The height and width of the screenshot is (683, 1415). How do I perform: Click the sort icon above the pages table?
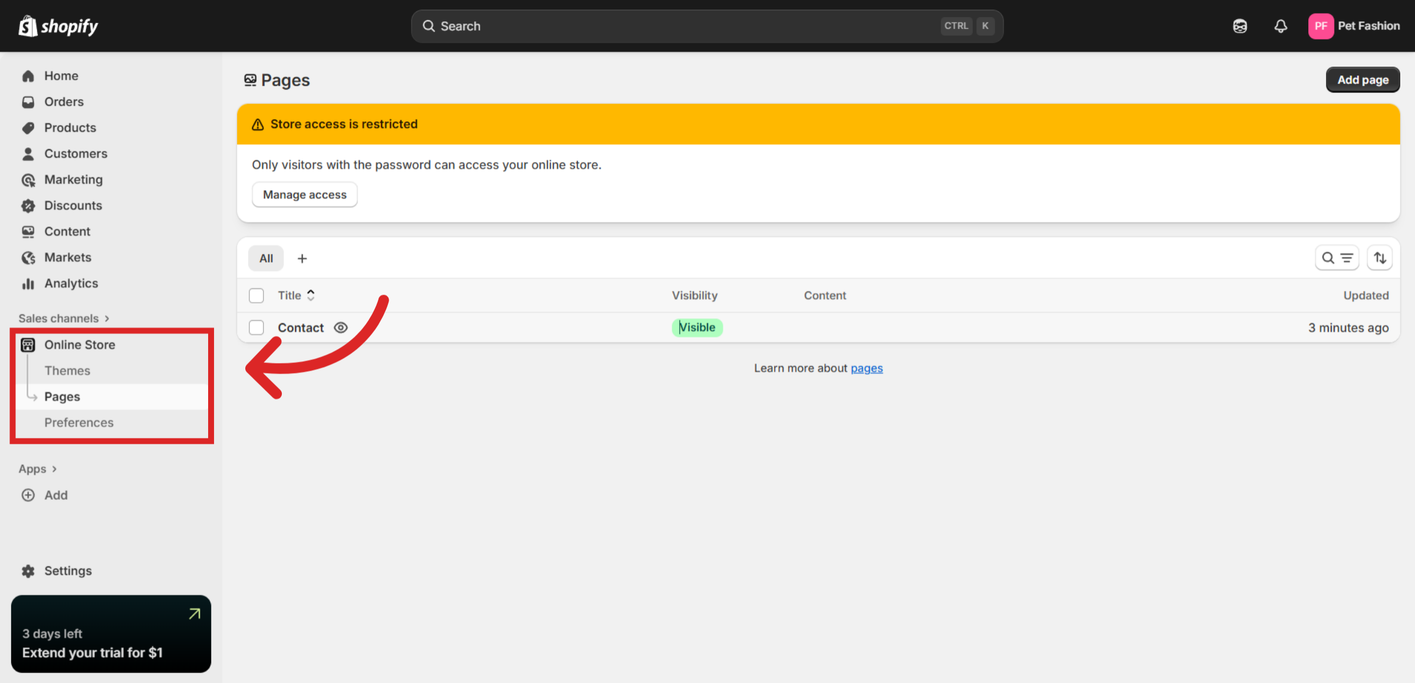point(1380,258)
